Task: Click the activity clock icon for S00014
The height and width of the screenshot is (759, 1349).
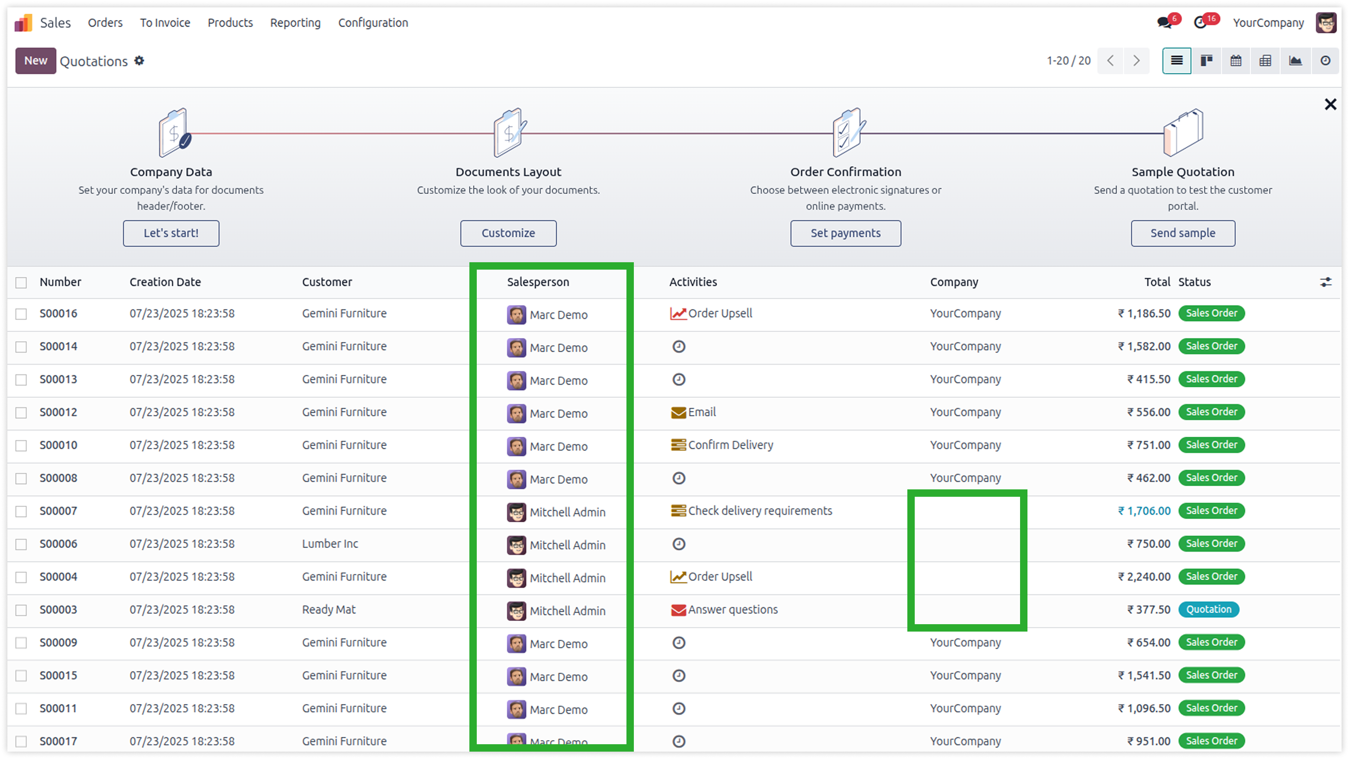Action: 679,347
